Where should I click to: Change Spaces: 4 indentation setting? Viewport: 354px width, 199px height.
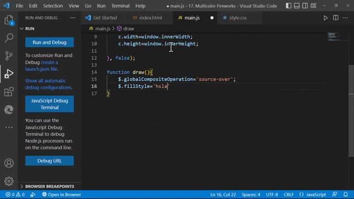251,195
